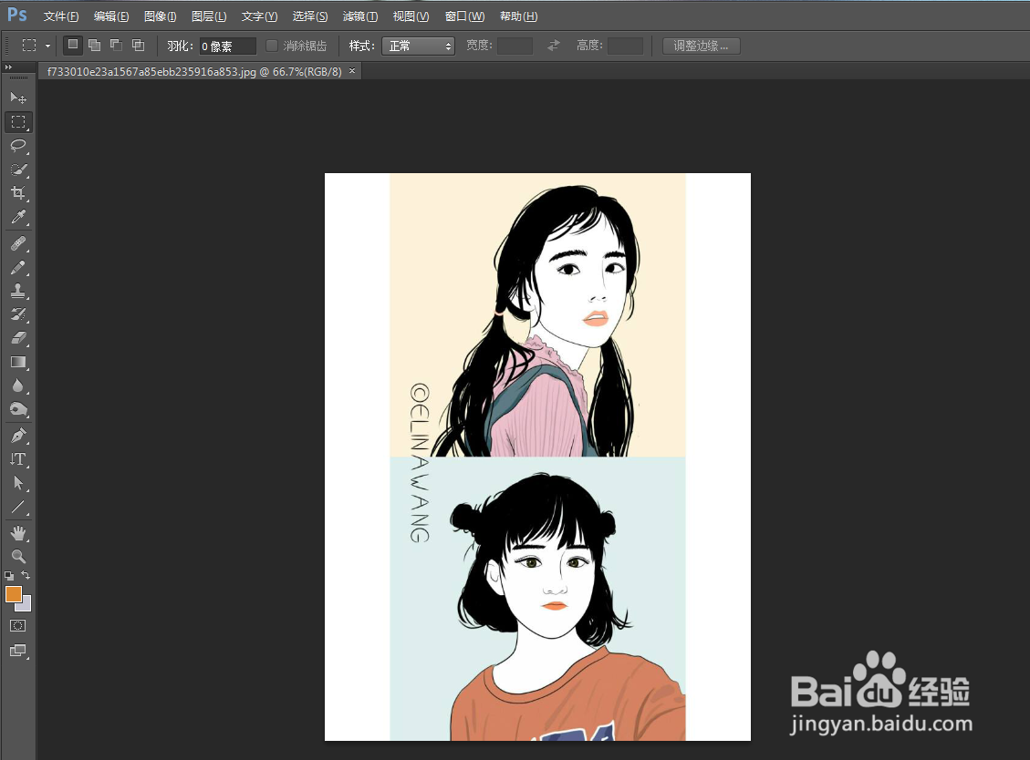Open the 窗口(W) menu

pyautogui.click(x=464, y=15)
